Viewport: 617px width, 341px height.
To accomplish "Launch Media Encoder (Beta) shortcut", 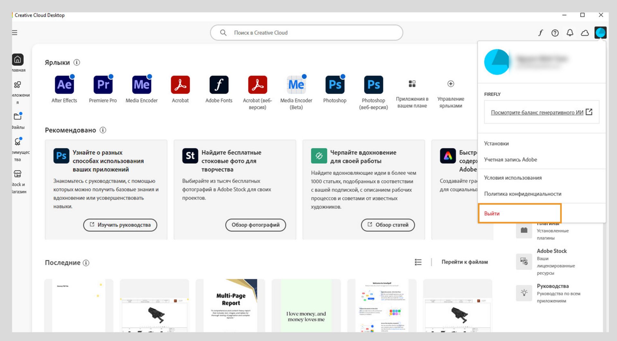I will click(296, 85).
